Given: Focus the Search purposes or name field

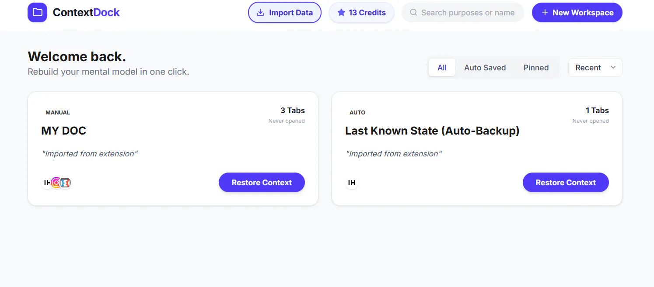Looking at the screenshot, I should 463,13.
